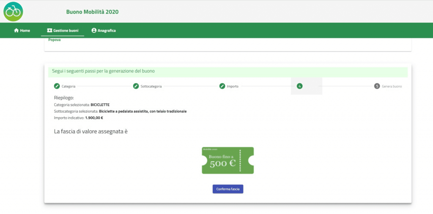Open the Gestione buoni tab
This screenshot has width=433, height=214.
pos(63,30)
